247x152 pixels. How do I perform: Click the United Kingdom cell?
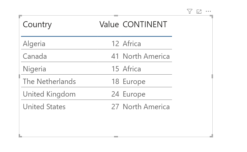49,94
